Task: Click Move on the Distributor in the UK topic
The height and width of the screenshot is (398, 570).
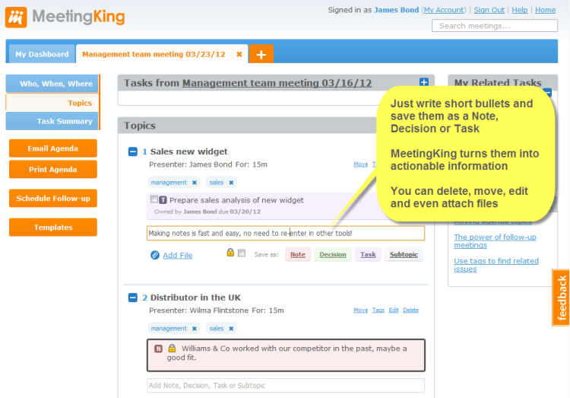Action: click(360, 310)
